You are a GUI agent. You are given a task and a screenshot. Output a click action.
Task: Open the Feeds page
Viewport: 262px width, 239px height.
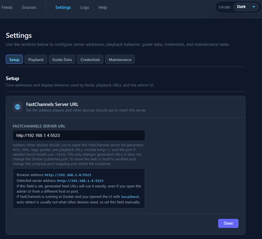point(7,7)
